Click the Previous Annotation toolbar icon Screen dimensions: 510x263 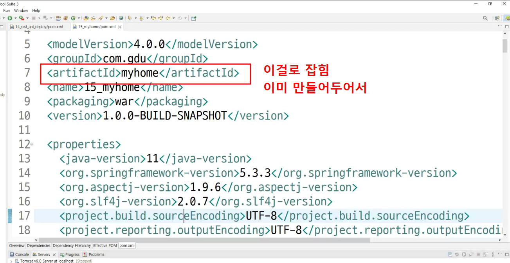[x=141, y=18]
